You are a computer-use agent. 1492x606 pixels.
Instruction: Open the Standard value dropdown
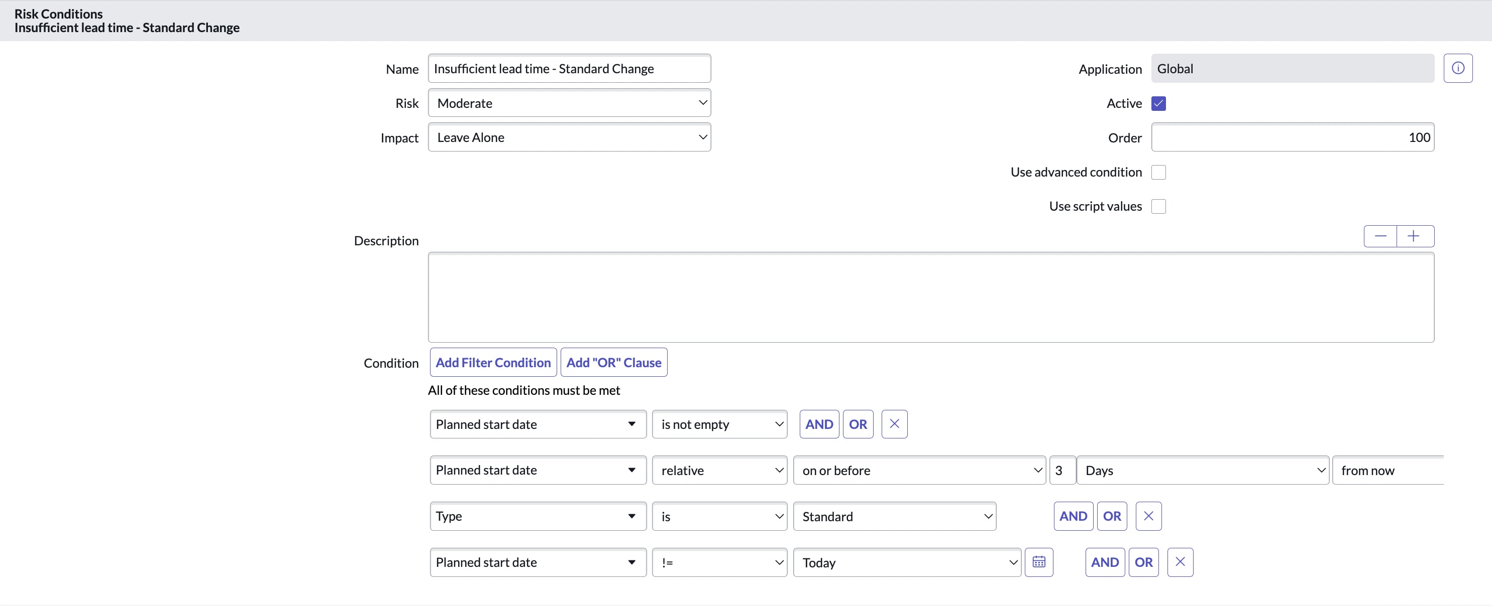tap(894, 516)
